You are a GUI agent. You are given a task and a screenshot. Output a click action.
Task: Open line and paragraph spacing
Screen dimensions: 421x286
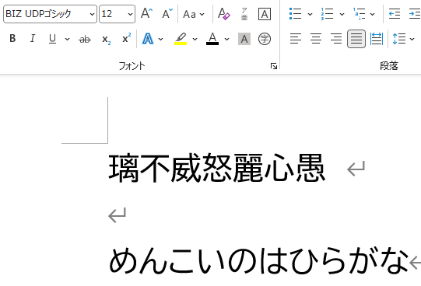coord(399,39)
